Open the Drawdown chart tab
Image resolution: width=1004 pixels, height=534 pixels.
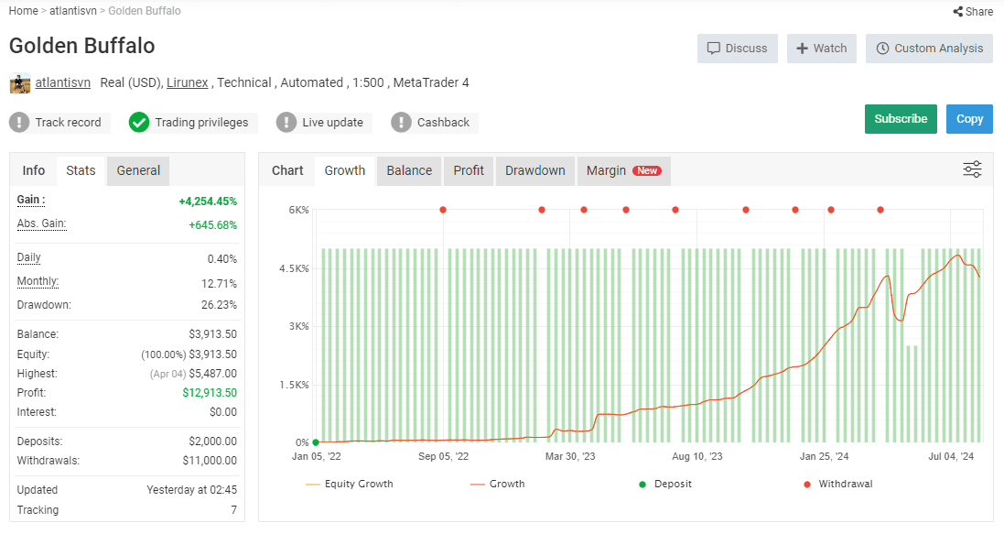click(535, 170)
